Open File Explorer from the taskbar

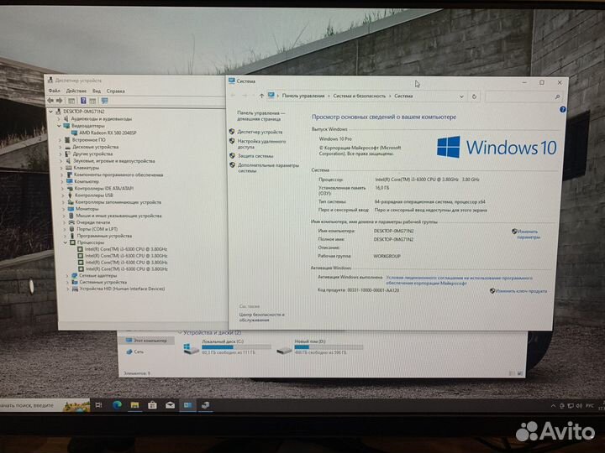point(134,405)
